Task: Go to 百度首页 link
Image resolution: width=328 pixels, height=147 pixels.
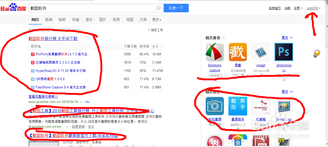Action: (275, 9)
